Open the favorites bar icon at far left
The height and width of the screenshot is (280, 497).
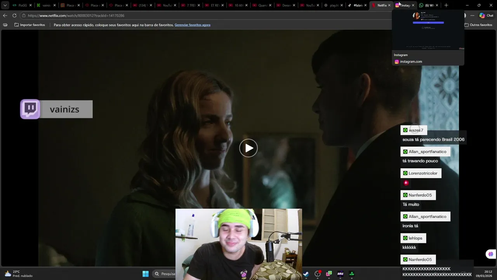coord(5,25)
